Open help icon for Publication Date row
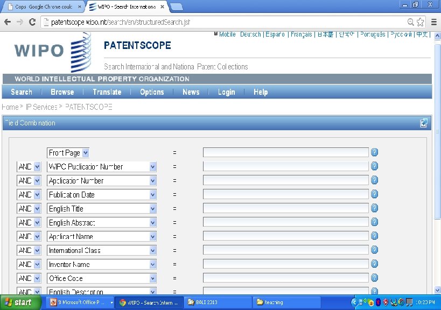This screenshot has width=441, height=310. 374,194
